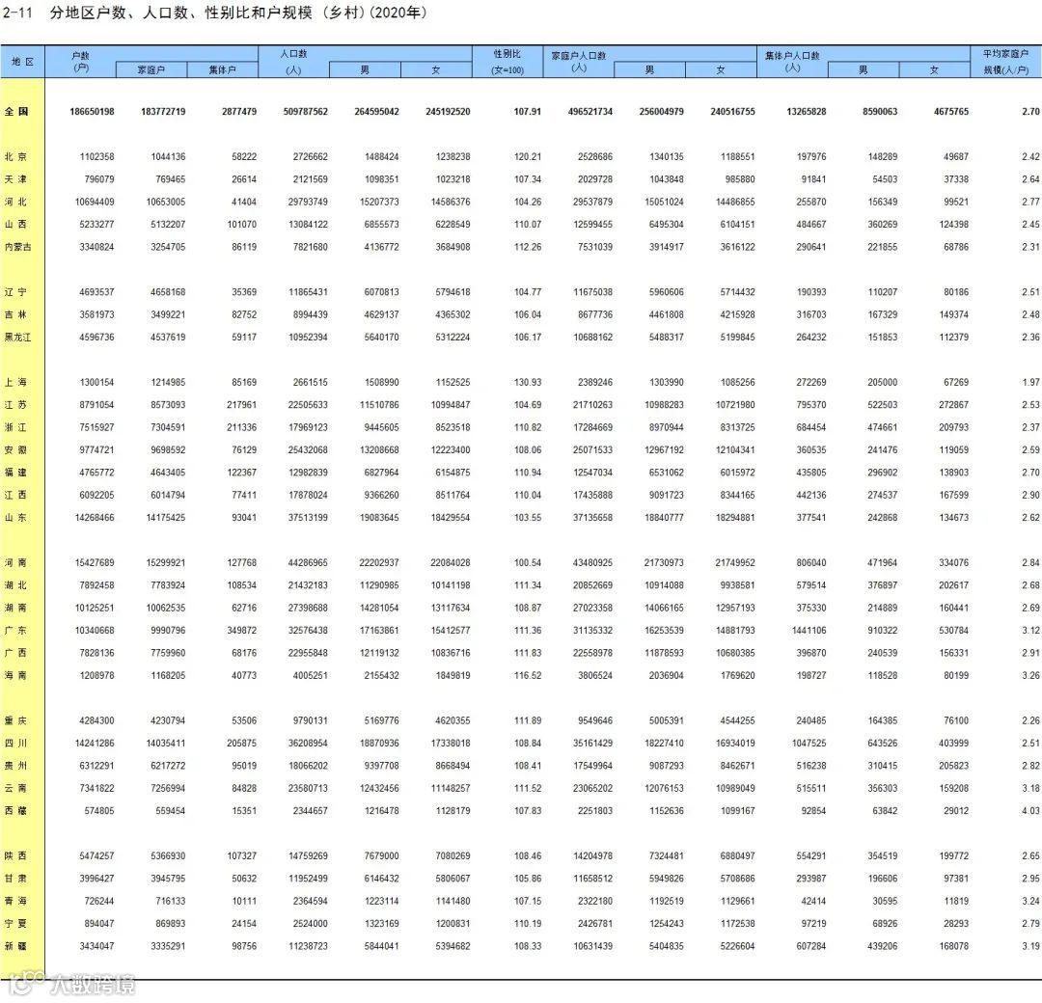Select the '家庭户' sub-column header
Viewport: 1042px width, 1003px height.
point(151,69)
